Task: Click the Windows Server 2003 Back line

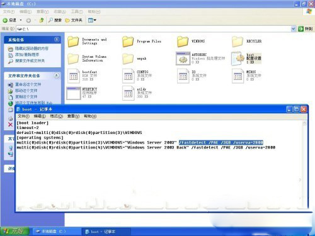Action: pos(146,147)
